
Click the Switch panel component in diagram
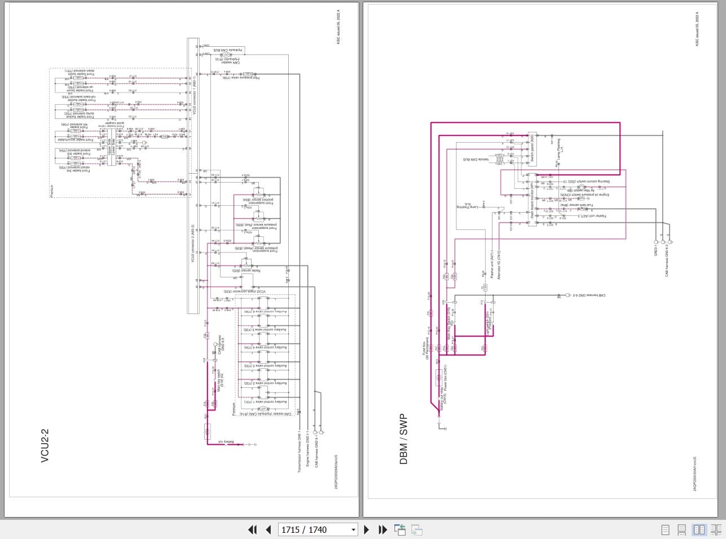tap(532, 148)
